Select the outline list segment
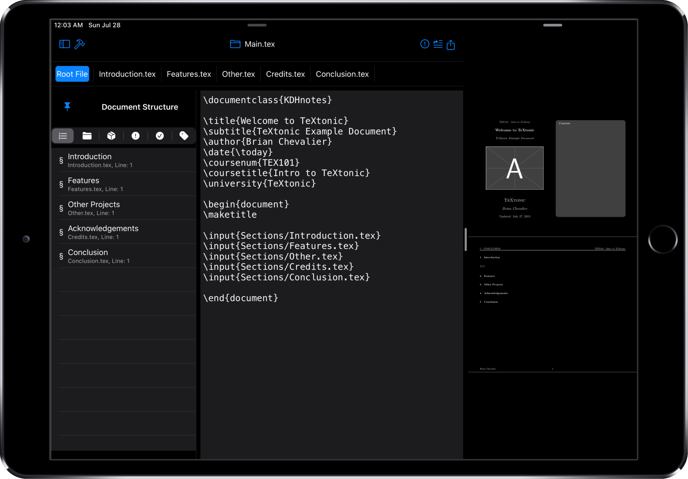Image resolution: width=688 pixels, height=479 pixels. (63, 136)
